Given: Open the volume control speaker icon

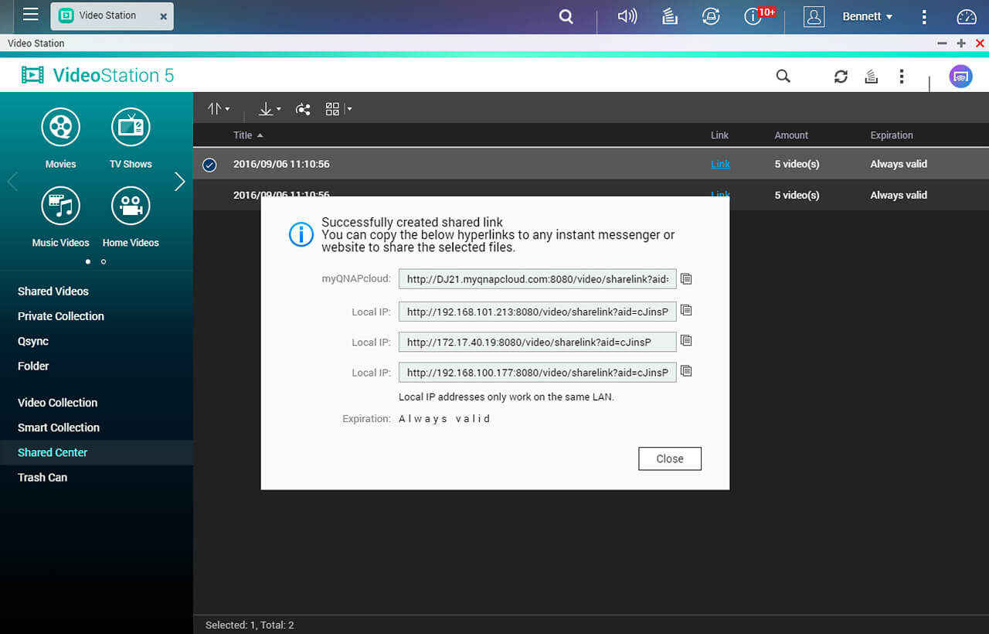Looking at the screenshot, I should click(627, 16).
